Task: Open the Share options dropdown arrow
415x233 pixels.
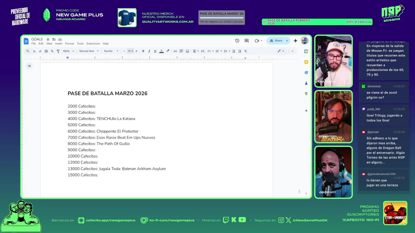Action: tap(287, 41)
